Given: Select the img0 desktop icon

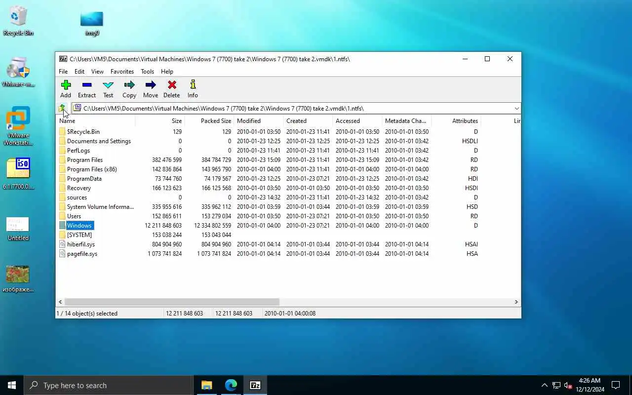Looking at the screenshot, I should 92,23.
